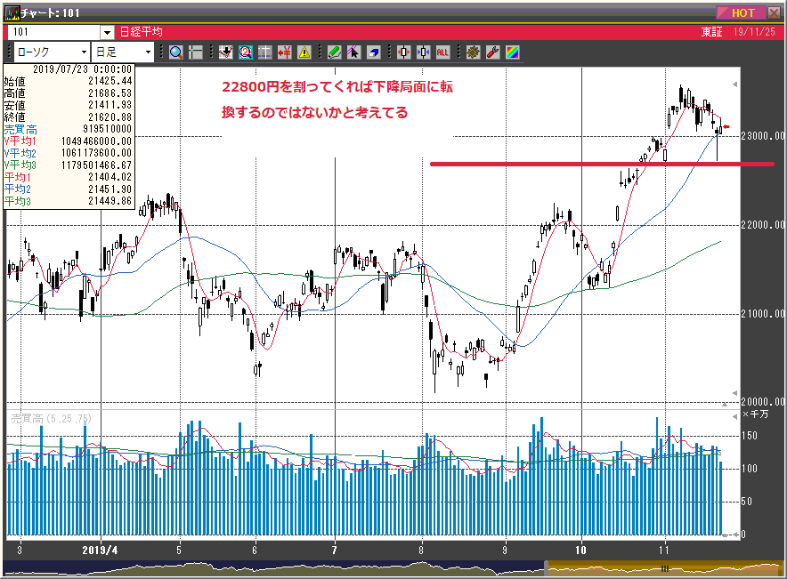Click the yellow warning alert icon
The image size is (787, 579).
pos(304,52)
